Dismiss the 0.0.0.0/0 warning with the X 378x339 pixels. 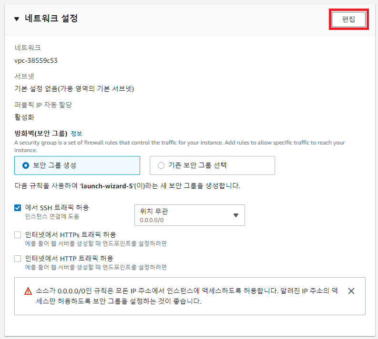[351, 291]
